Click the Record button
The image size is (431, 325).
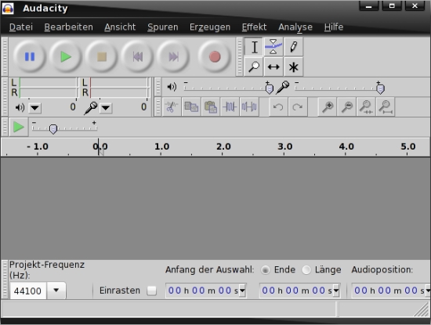pos(215,57)
